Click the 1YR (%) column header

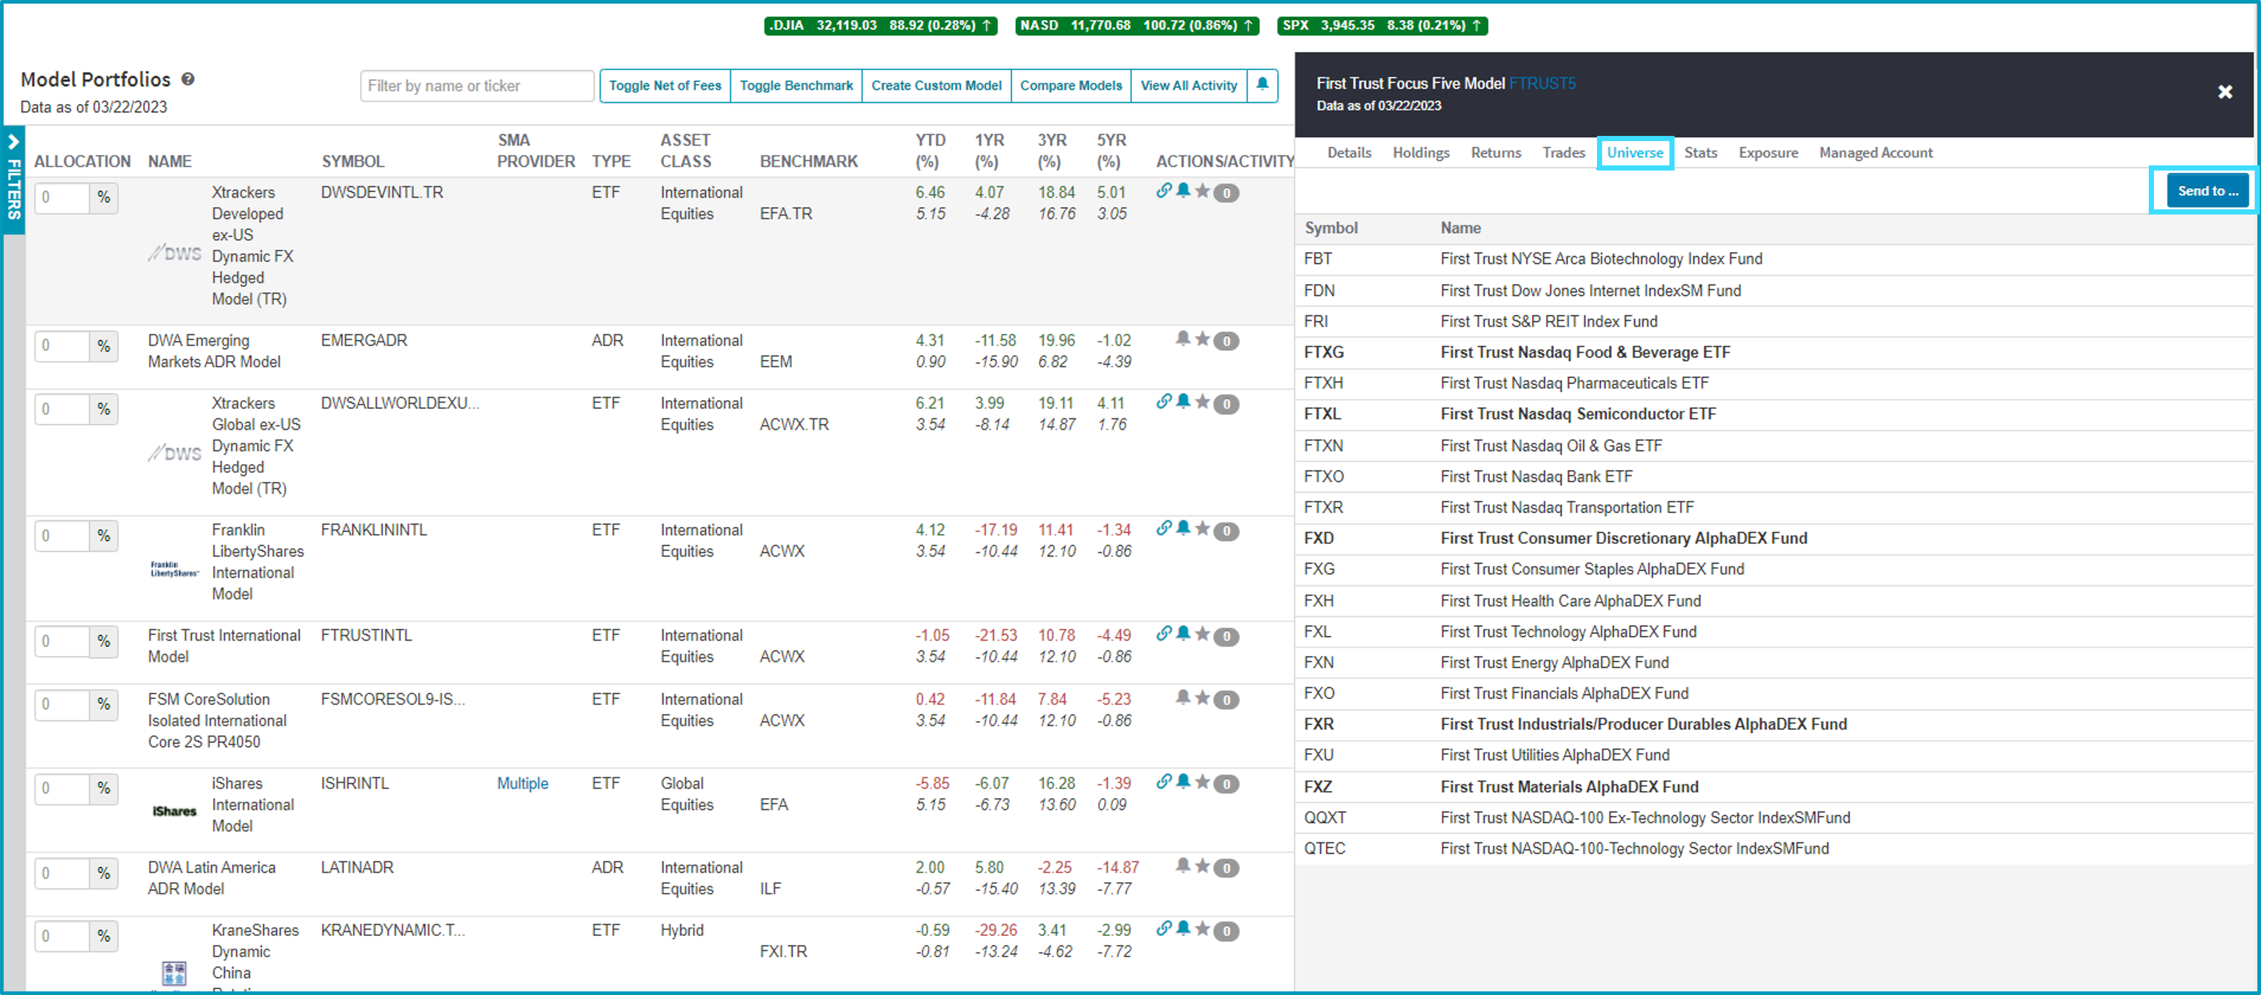point(989,151)
